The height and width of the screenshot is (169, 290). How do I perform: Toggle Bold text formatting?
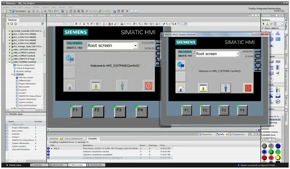(x=76, y=24)
